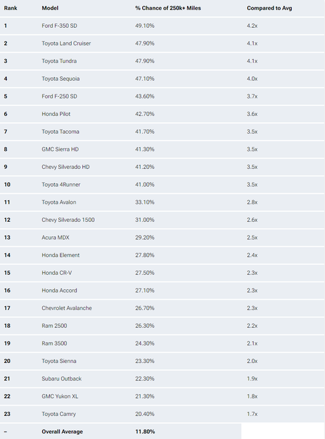325x439 pixels.
Task: Click the Subaru Outback model name
Action: click(62, 379)
